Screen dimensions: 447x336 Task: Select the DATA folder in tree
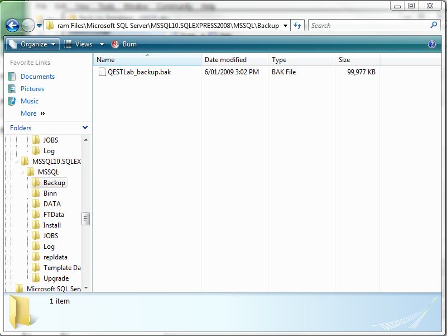tap(52, 204)
